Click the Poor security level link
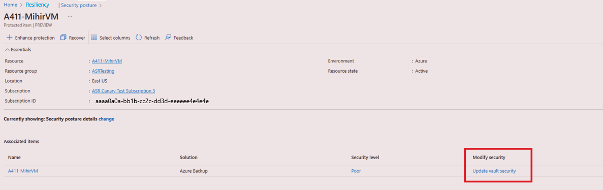 (x=356, y=171)
